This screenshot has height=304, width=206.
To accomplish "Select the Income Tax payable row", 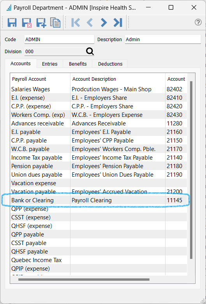I will click(99, 157).
